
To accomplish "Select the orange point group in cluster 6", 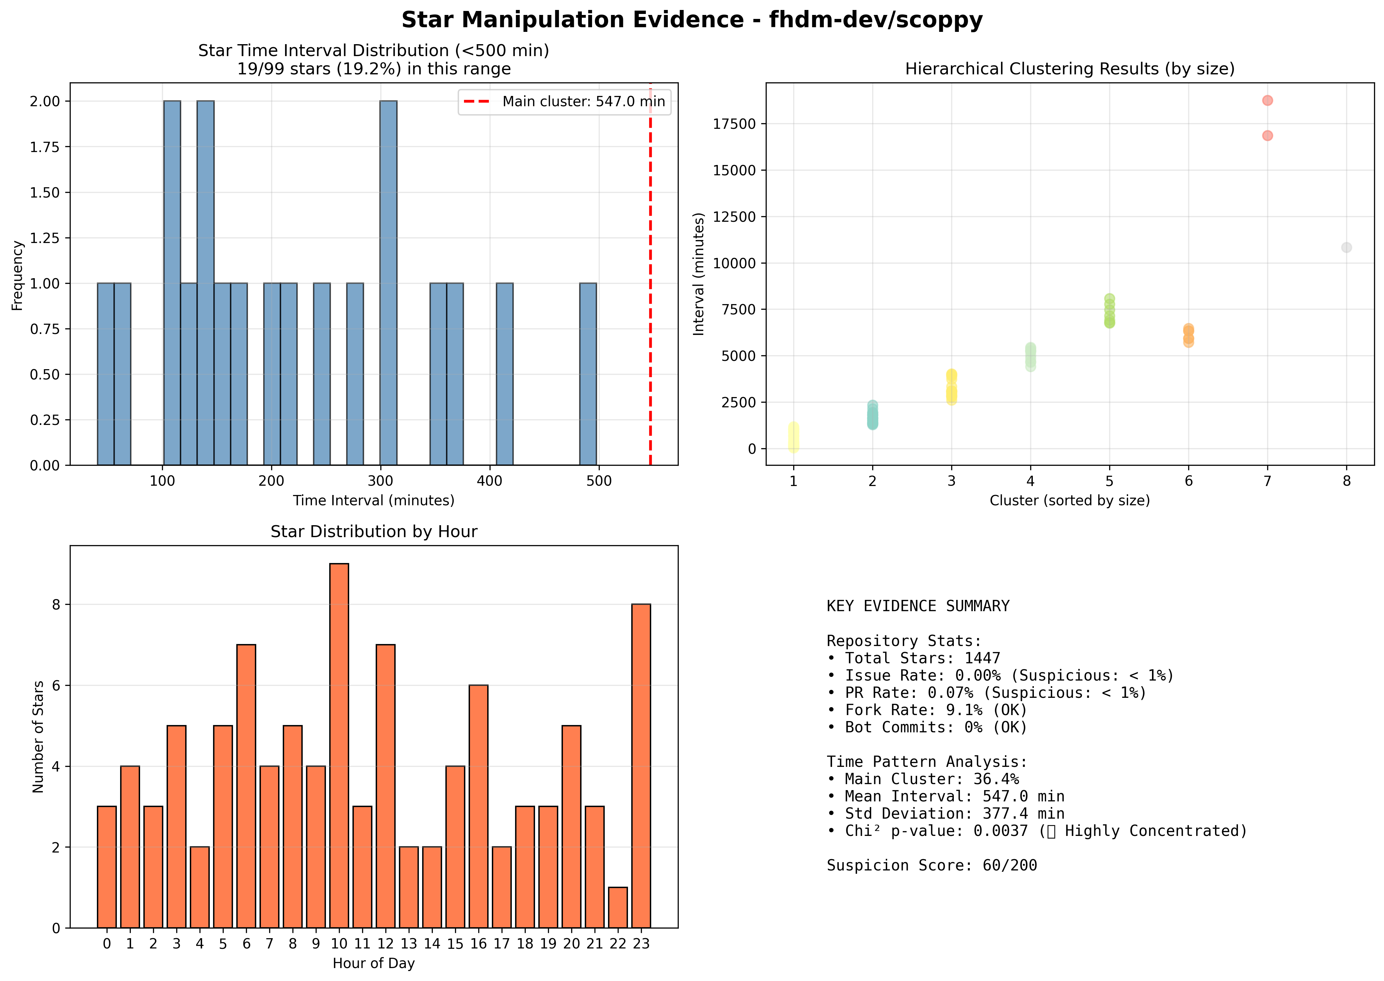I will click(x=1189, y=335).
